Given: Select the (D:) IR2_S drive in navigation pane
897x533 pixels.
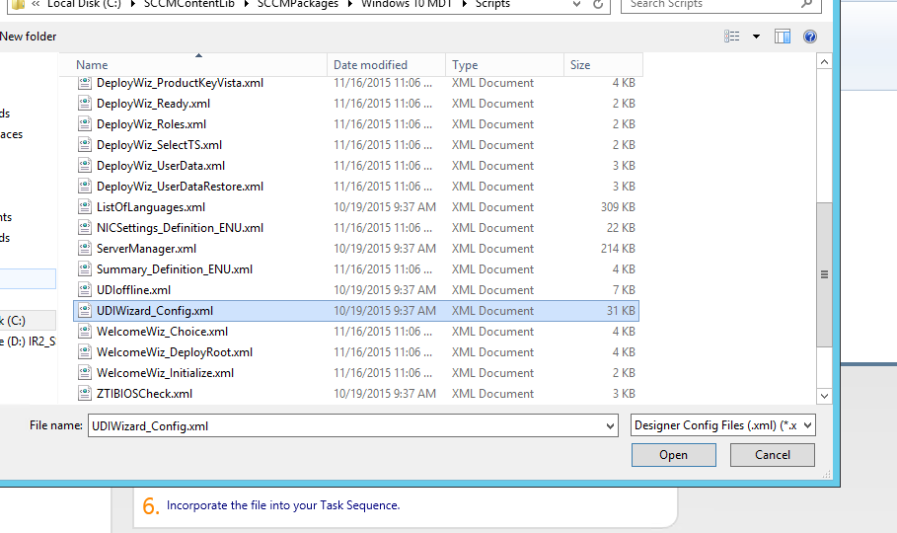Looking at the screenshot, I should coord(28,342).
